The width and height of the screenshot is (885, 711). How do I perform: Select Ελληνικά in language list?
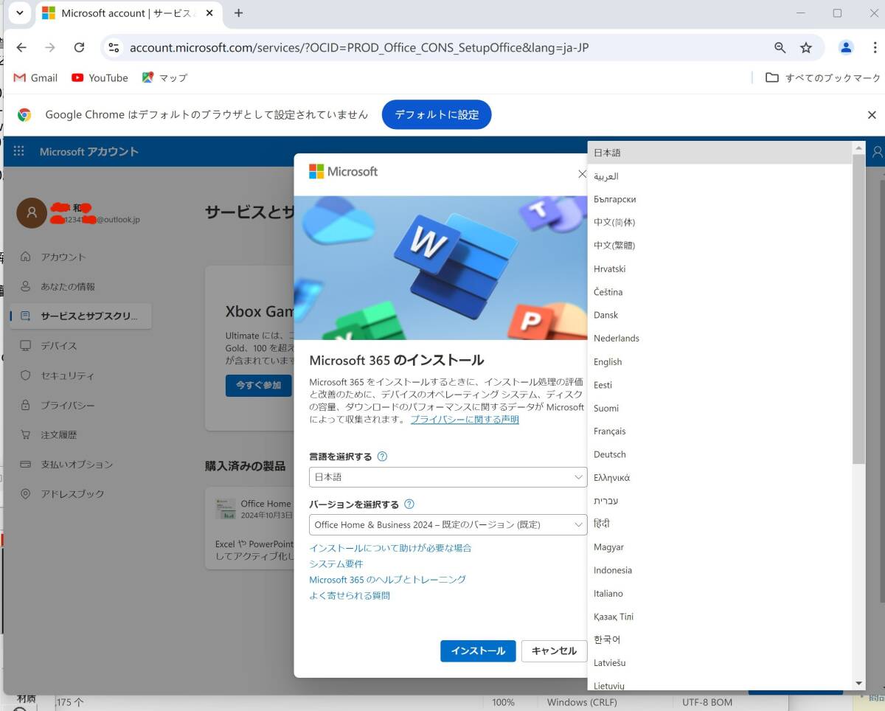point(720,477)
